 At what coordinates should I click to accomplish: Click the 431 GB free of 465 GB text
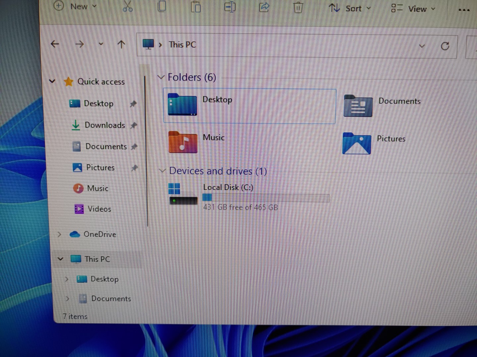pos(240,207)
